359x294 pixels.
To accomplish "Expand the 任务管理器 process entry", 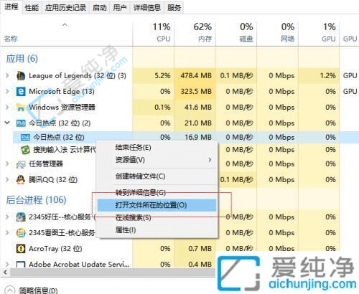I will pyautogui.click(x=7, y=164).
